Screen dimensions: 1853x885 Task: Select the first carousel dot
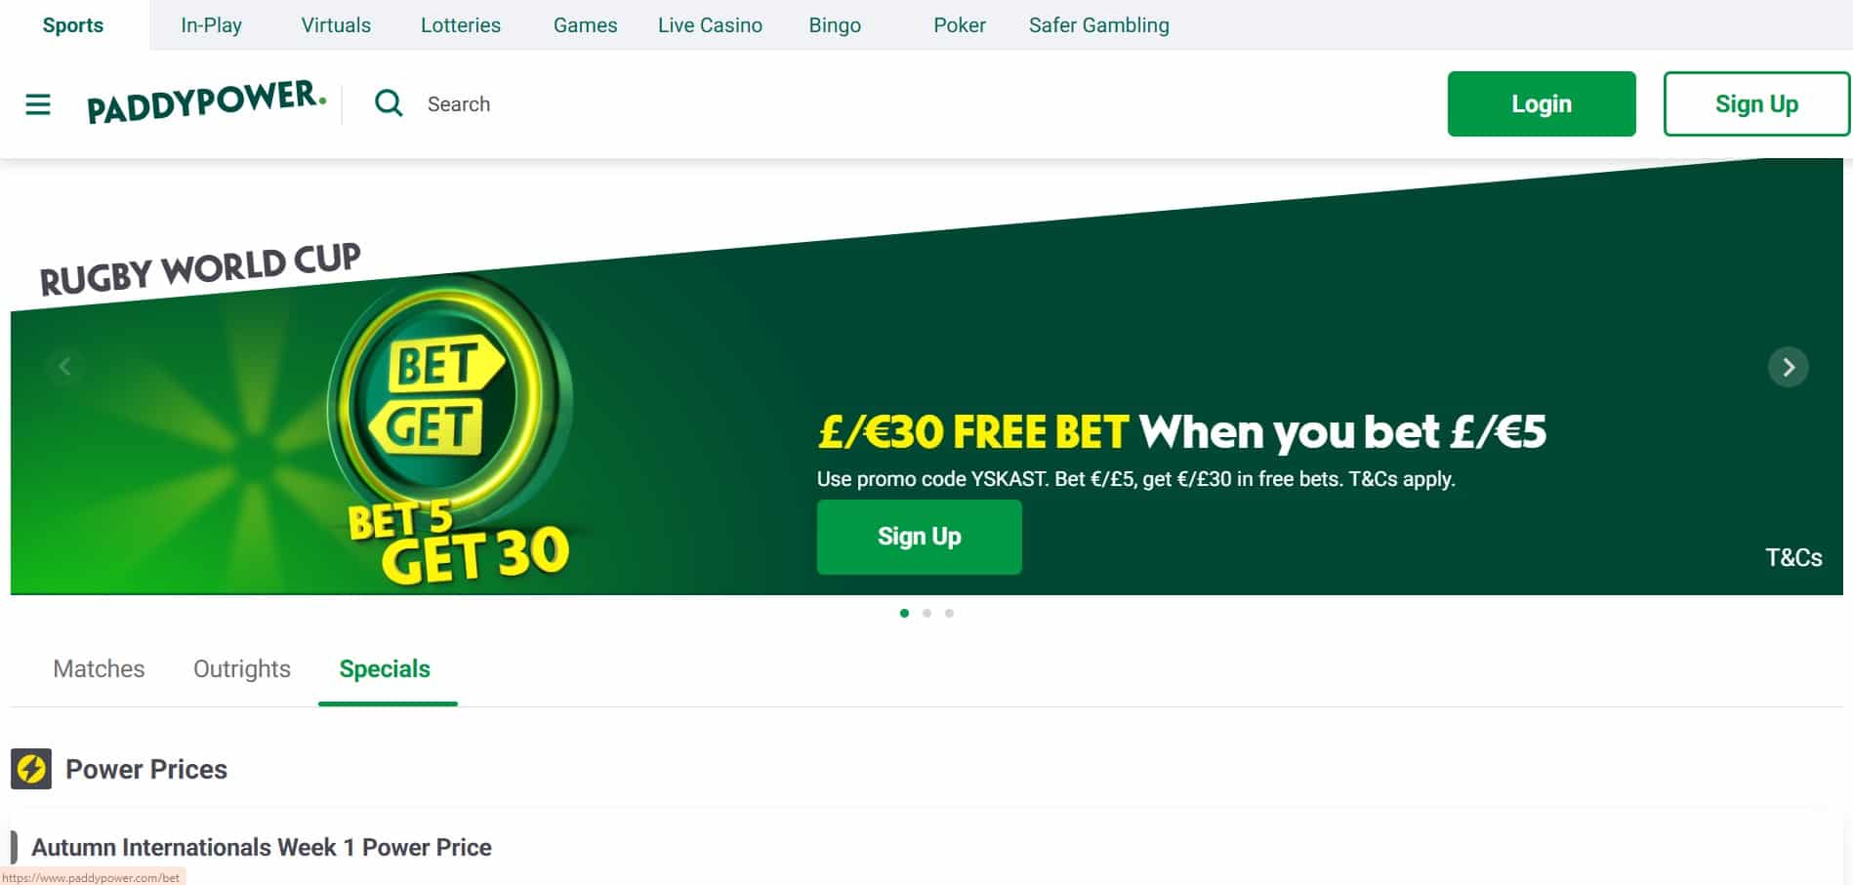click(x=904, y=613)
